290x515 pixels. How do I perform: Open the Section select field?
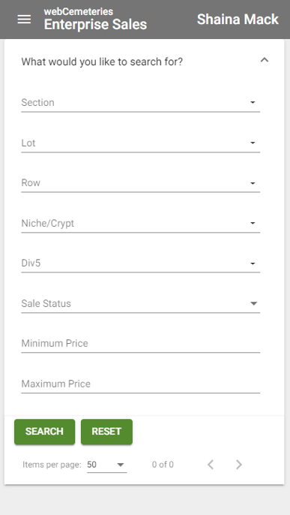click(x=141, y=103)
